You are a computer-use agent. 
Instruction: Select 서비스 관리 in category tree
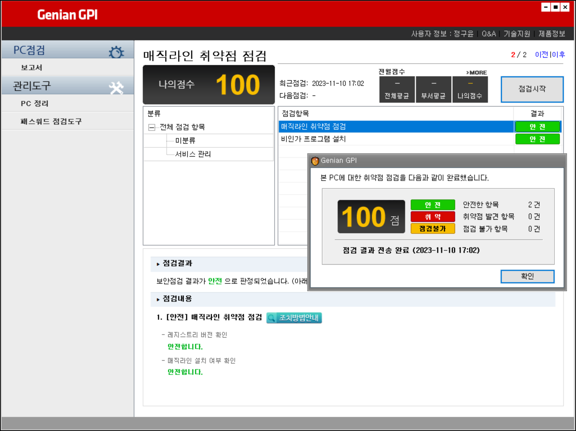(193, 154)
